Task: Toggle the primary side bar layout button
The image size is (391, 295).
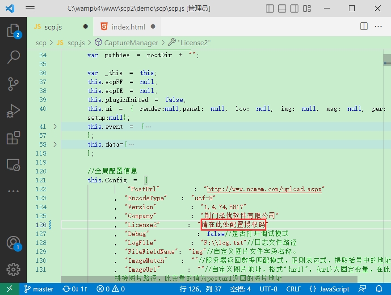Action: point(269,8)
